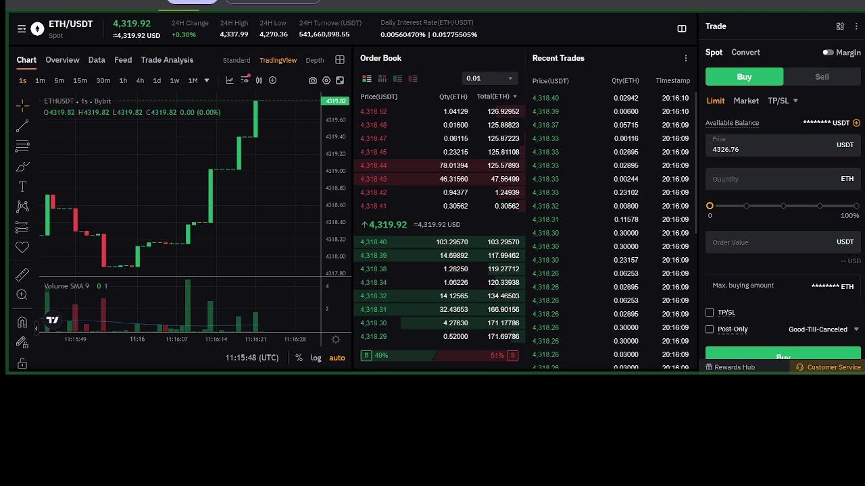The height and width of the screenshot is (486, 865).
Task: Select the trend line drawing tool
Action: coord(22,126)
